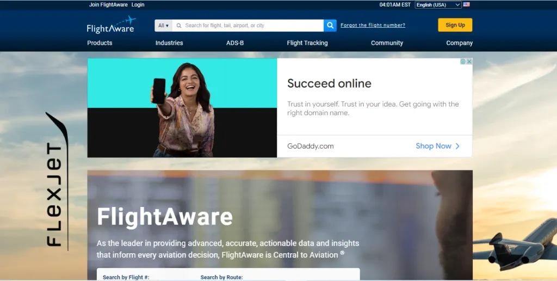Open the Company menu
The image size is (557, 281).
click(459, 43)
